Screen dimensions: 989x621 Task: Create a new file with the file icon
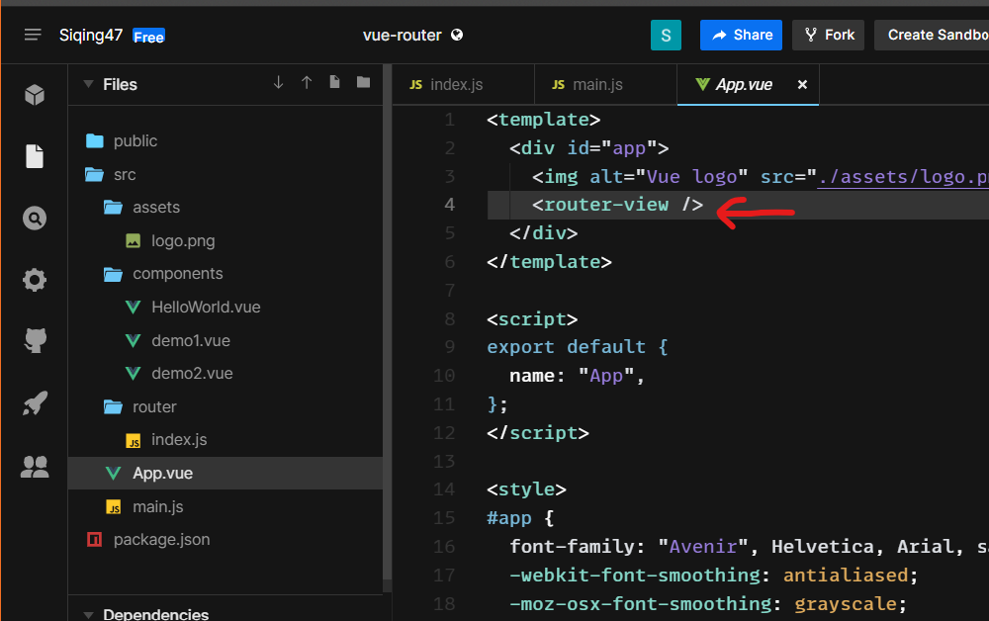[335, 82]
